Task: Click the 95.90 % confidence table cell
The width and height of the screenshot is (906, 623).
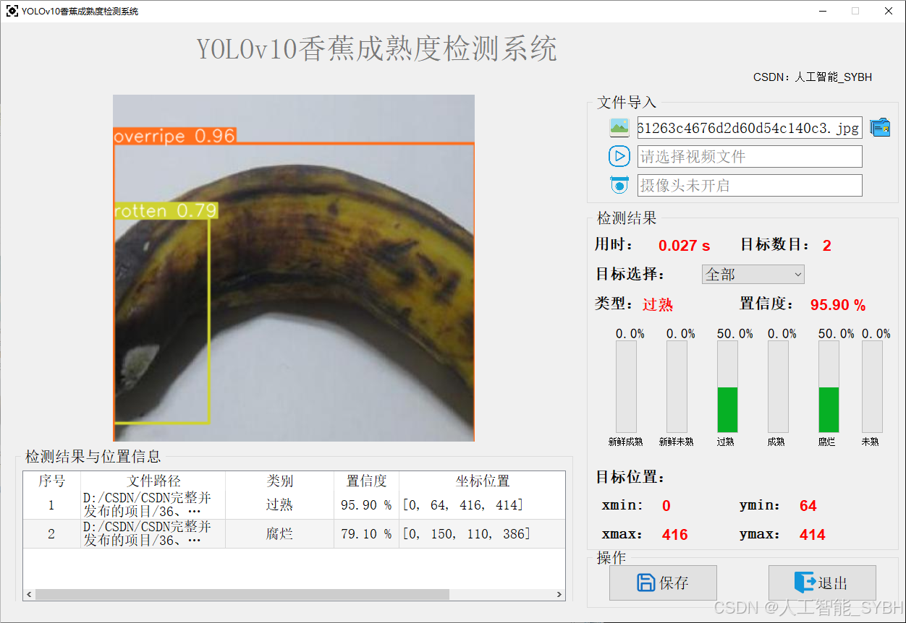Action: click(367, 504)
